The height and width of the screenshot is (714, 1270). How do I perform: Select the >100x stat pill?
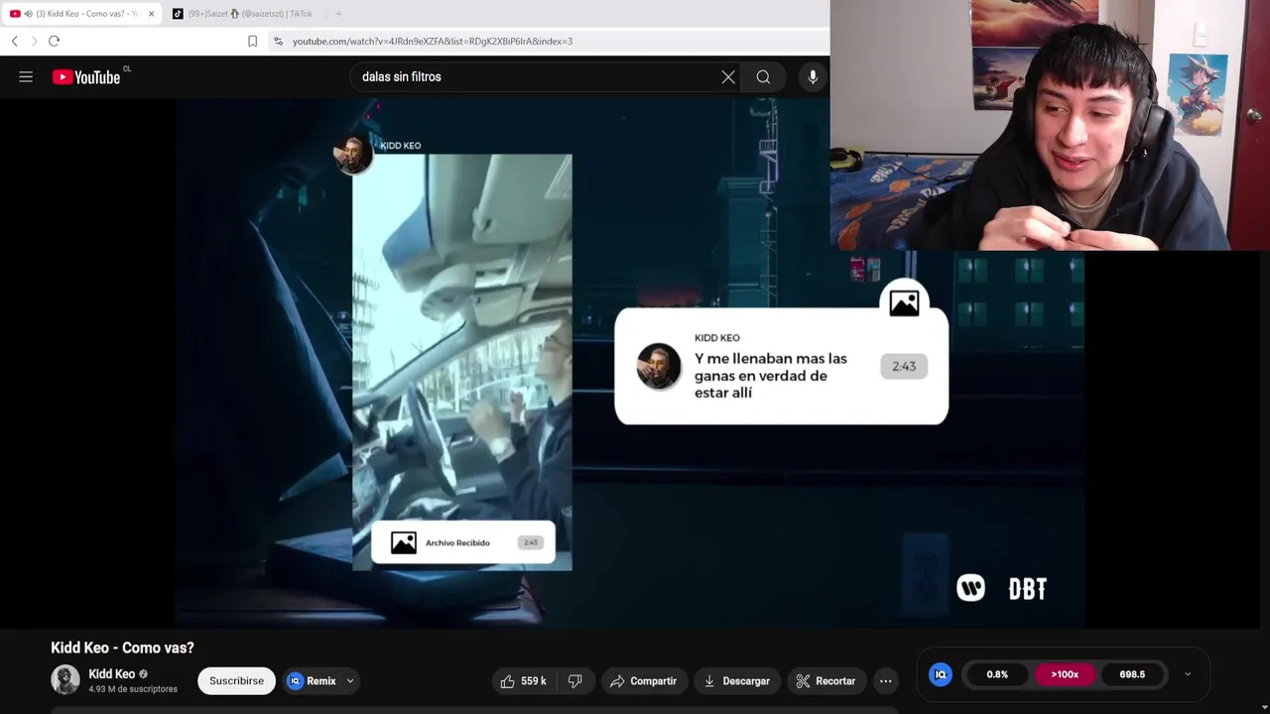click(1065, 674)
